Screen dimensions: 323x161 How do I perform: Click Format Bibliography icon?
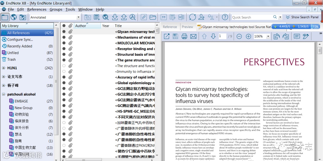172,17
